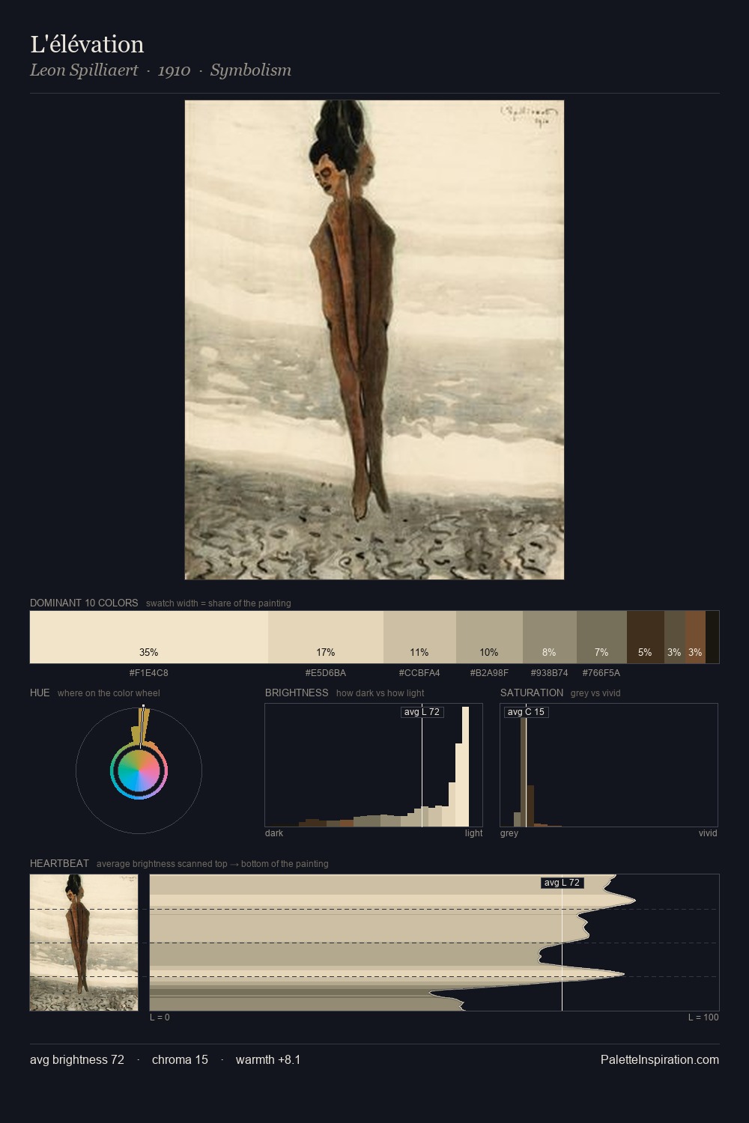Click the L'élévation title

pyautogui.click(x=87, y=44)
